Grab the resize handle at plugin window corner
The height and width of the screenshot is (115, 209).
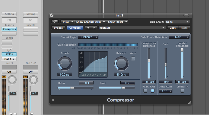[x=190, y=102]
